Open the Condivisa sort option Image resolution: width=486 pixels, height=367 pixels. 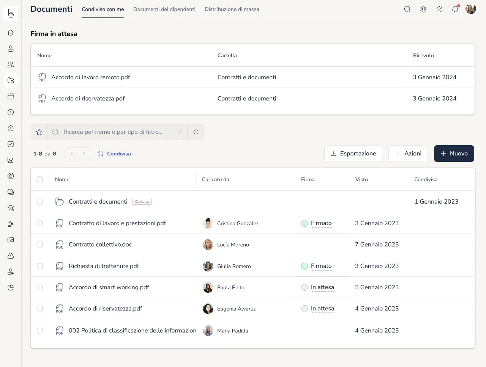(114, 154)
